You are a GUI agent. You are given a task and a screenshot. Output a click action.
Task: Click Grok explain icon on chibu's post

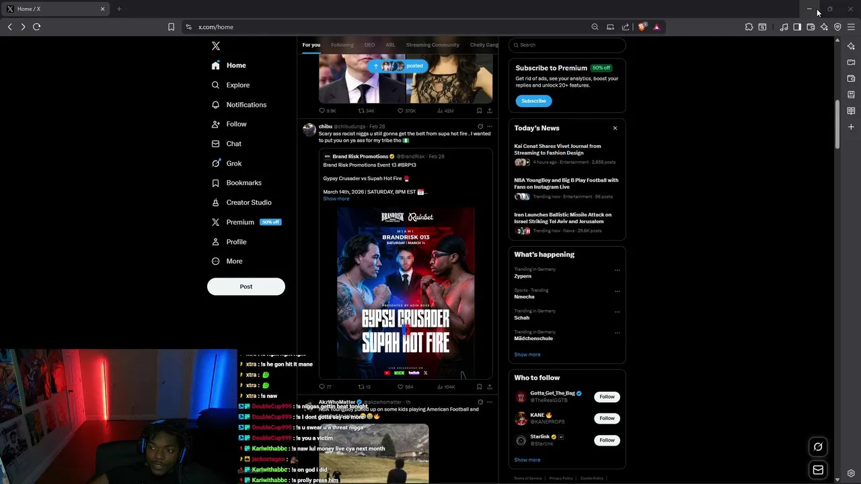[x=480, y=126]
